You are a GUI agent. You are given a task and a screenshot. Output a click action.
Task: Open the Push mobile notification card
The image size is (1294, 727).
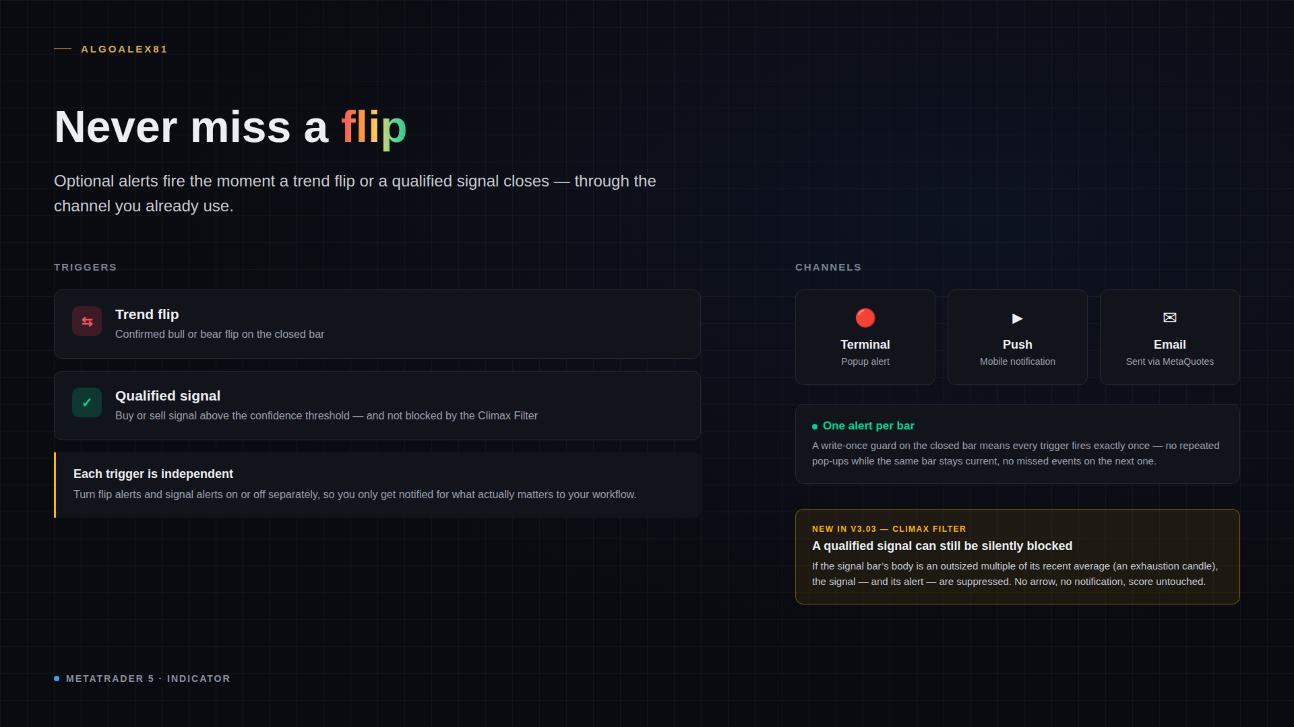click(x=1018, y=337)
